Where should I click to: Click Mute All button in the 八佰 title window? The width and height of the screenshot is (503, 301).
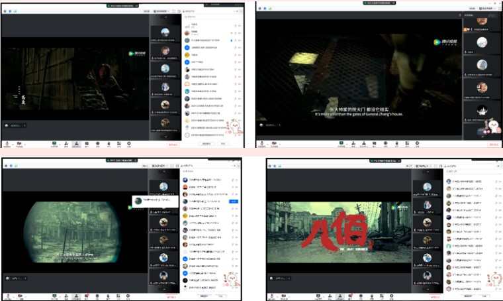tap(468, 296)
